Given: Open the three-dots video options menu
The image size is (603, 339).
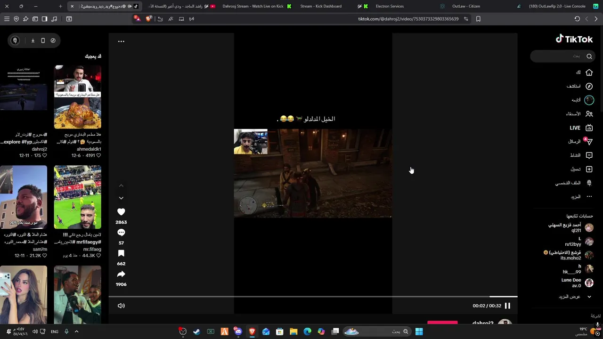Looking at the screenshot, I should pos(121,41).
